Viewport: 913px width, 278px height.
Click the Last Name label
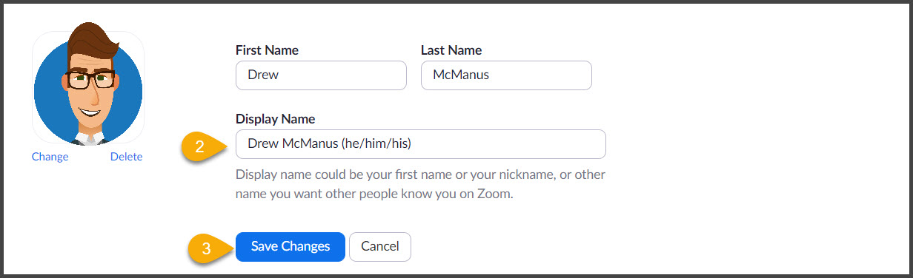pos(451,50)
